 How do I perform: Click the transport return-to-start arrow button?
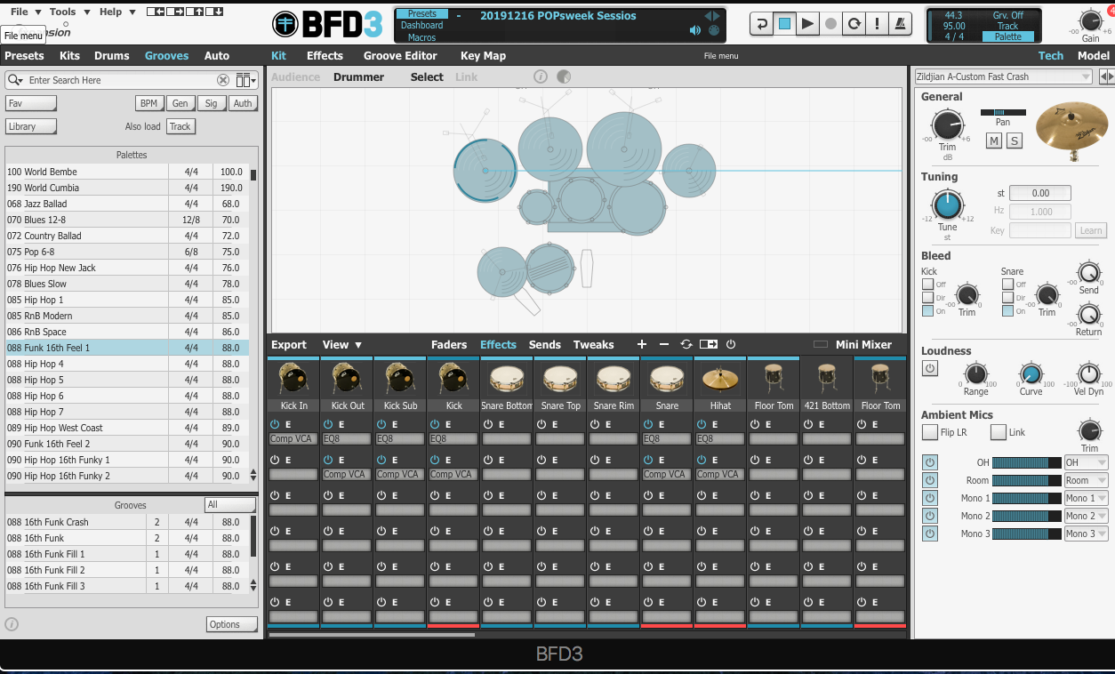point(761,24)
